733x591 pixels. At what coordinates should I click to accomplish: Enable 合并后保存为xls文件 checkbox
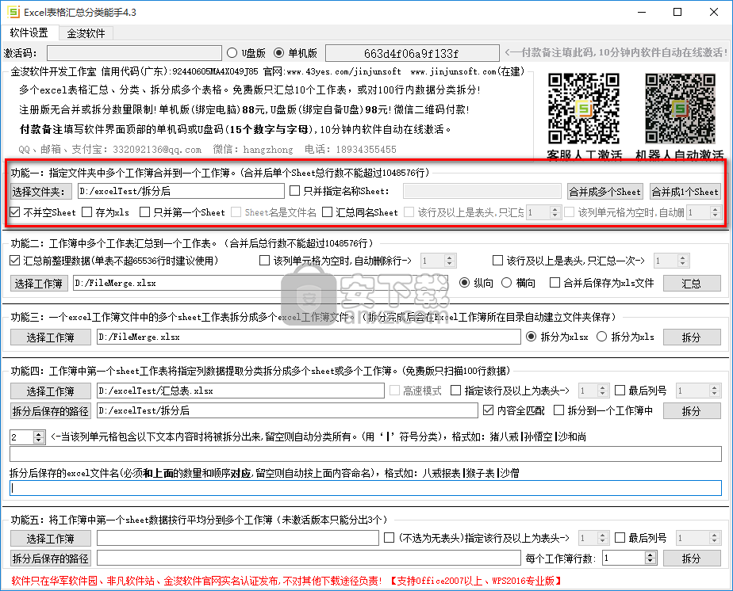coord(601,283)
